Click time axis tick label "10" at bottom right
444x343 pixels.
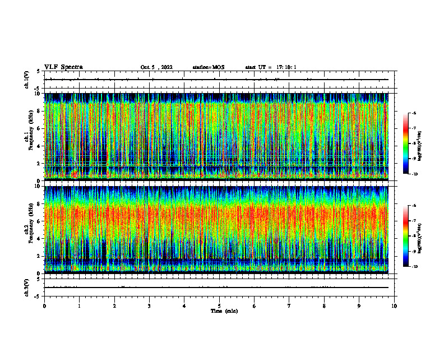coord(394,306)
